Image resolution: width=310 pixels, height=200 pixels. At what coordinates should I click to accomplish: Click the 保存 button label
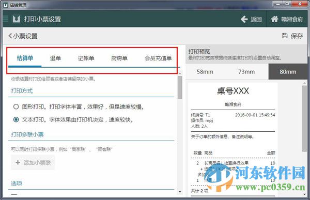[297, 36]
